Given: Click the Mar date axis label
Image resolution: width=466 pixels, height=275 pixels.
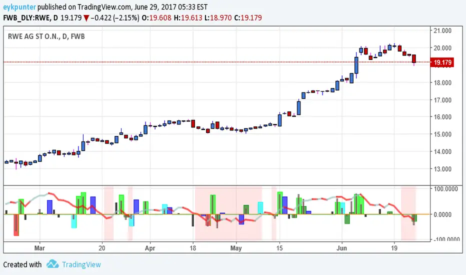Looking at the screenshot, I should point(39,248).
